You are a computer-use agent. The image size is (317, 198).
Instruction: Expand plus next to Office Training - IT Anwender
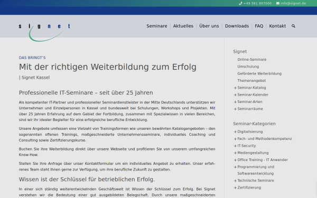[x=235, y=160]
